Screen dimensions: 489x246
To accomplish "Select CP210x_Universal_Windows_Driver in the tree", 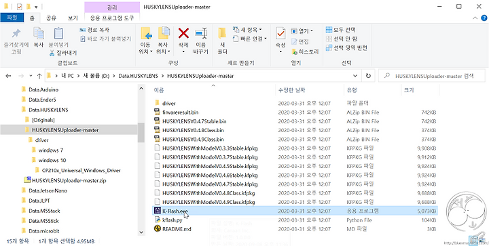I will [x=81, y=170].
